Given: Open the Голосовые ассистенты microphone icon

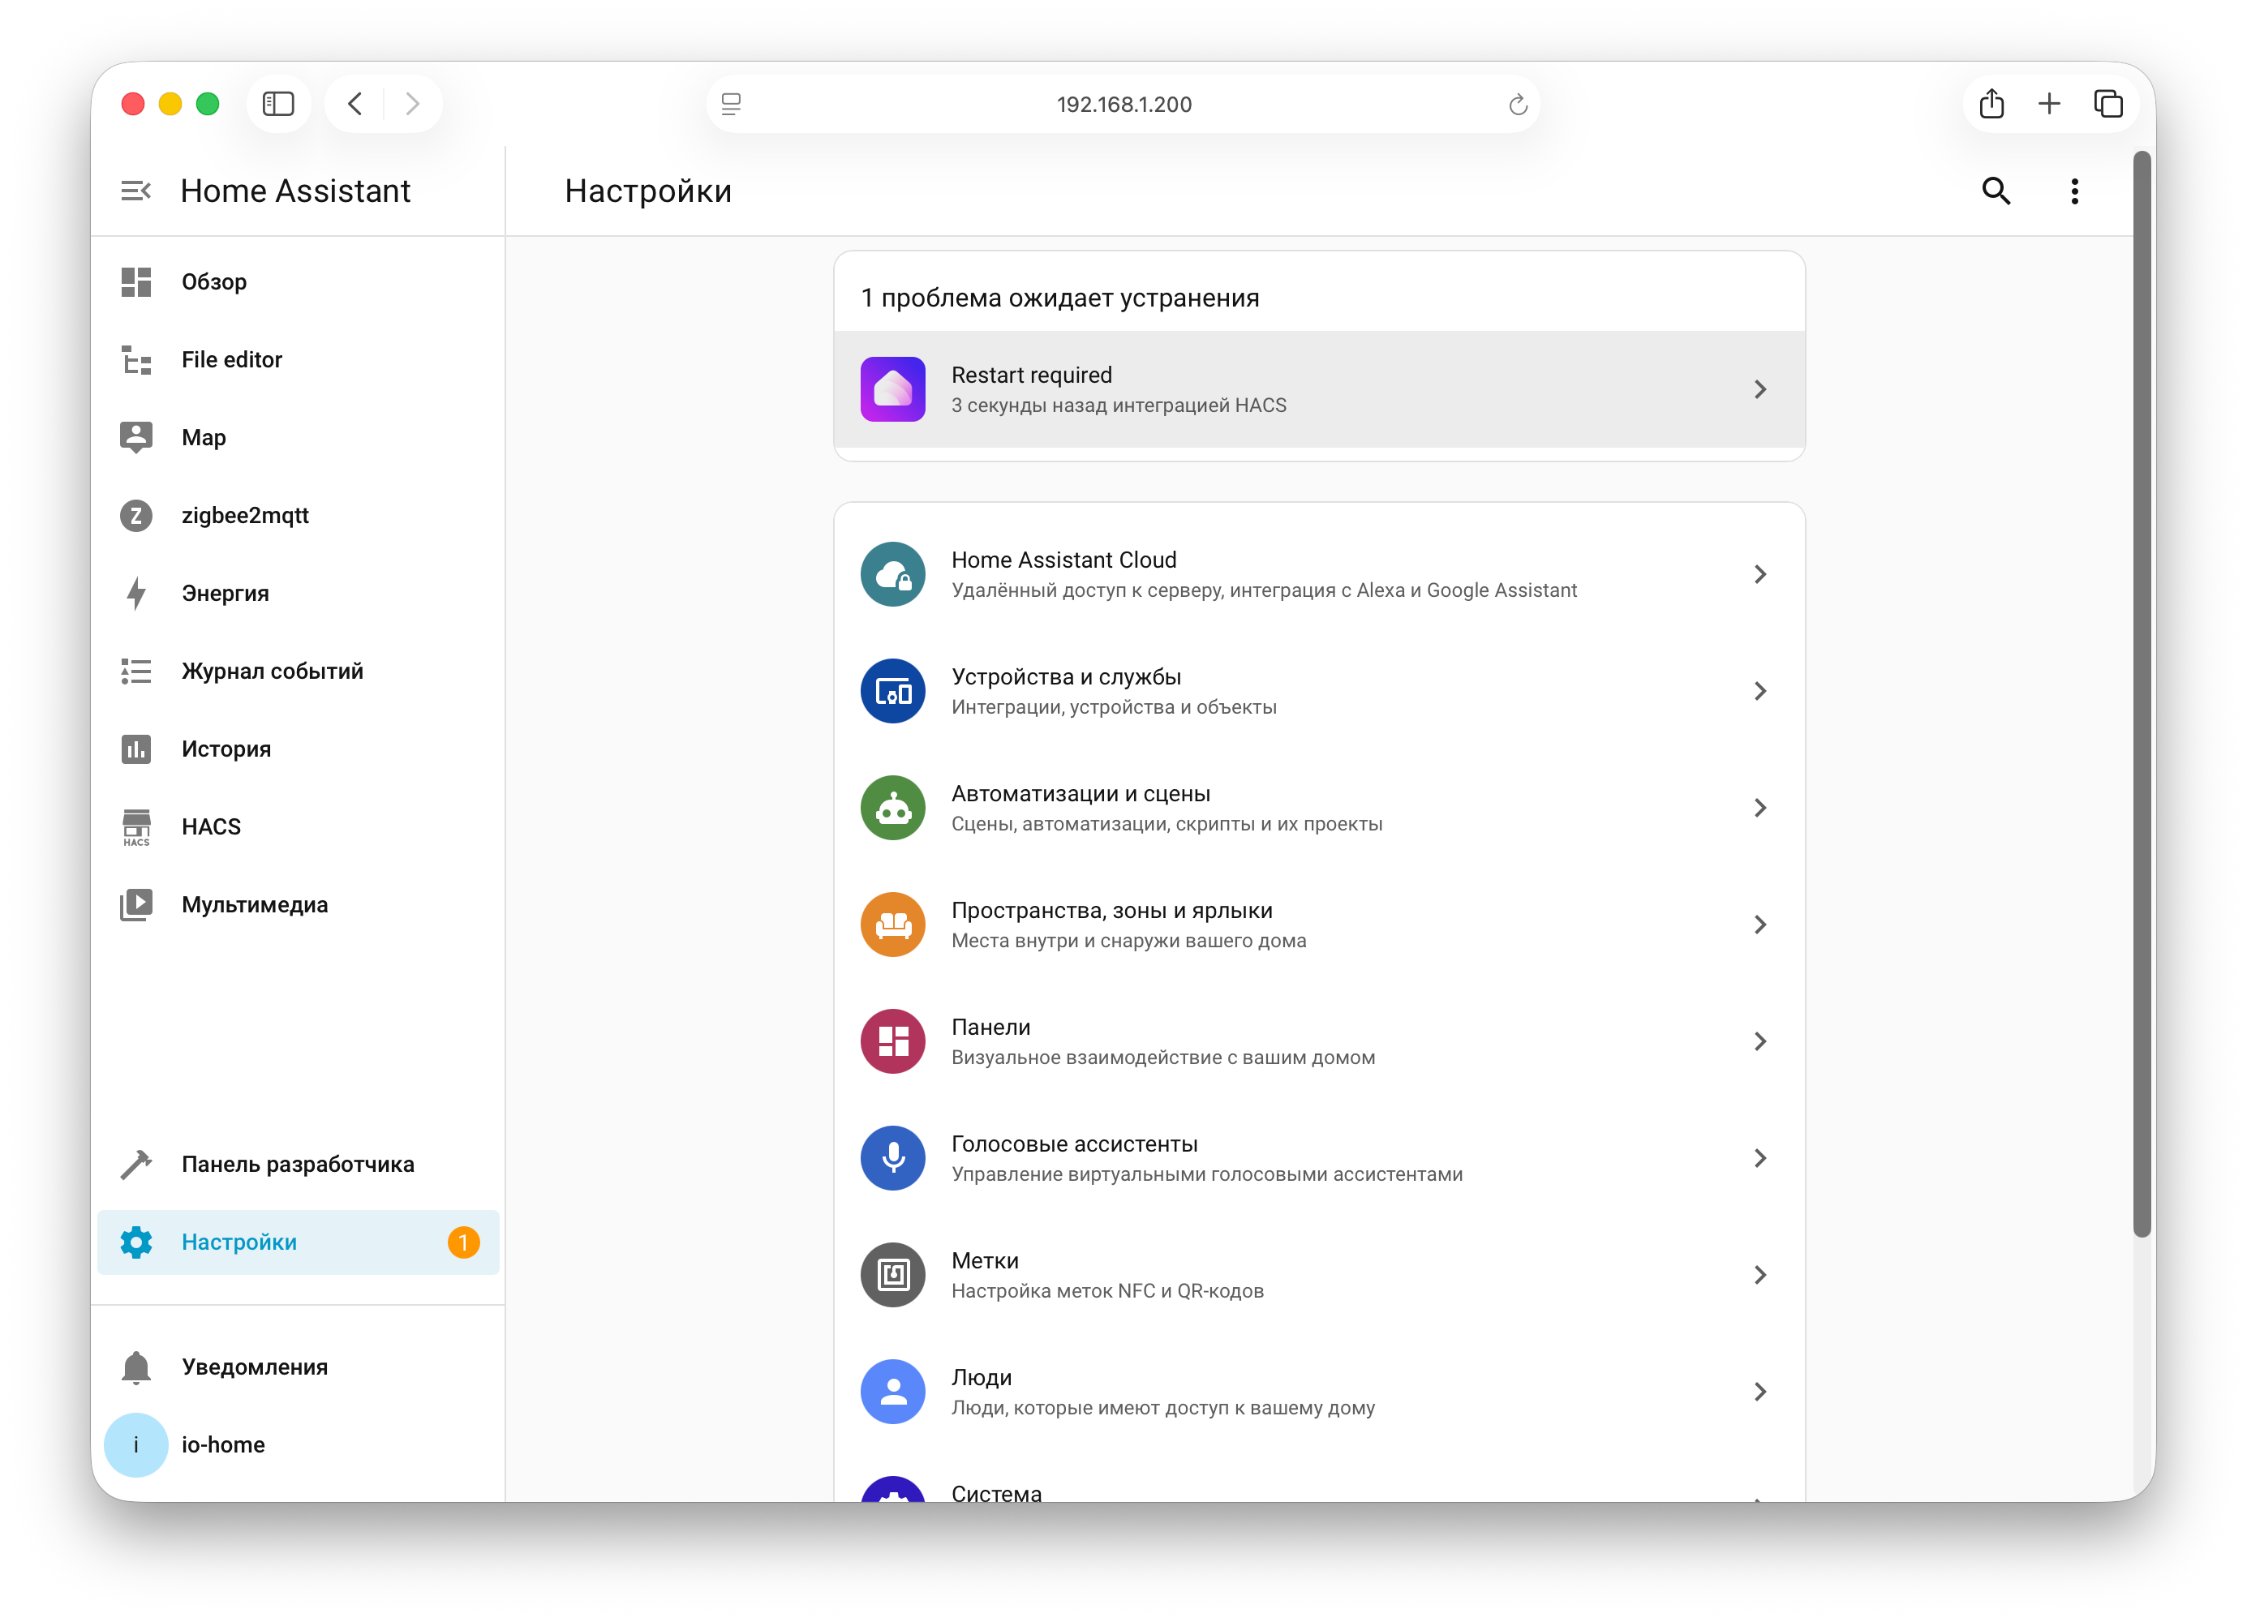Looking at the screenshot, I should (892, 1157).
